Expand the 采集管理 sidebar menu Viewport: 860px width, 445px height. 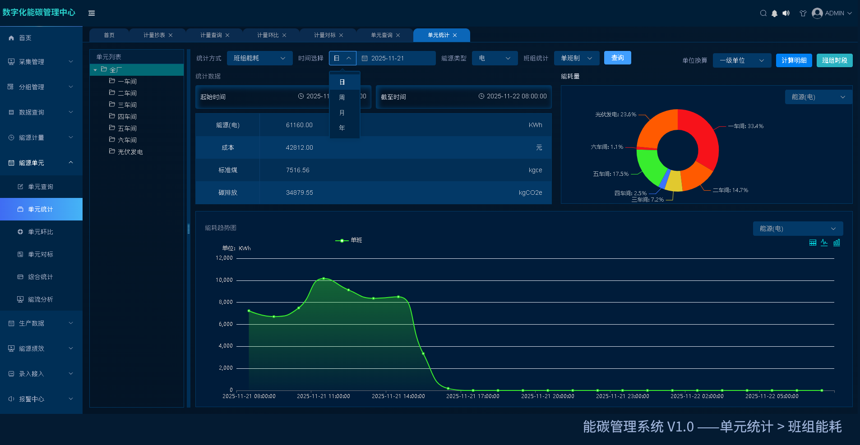click(41, 62)
